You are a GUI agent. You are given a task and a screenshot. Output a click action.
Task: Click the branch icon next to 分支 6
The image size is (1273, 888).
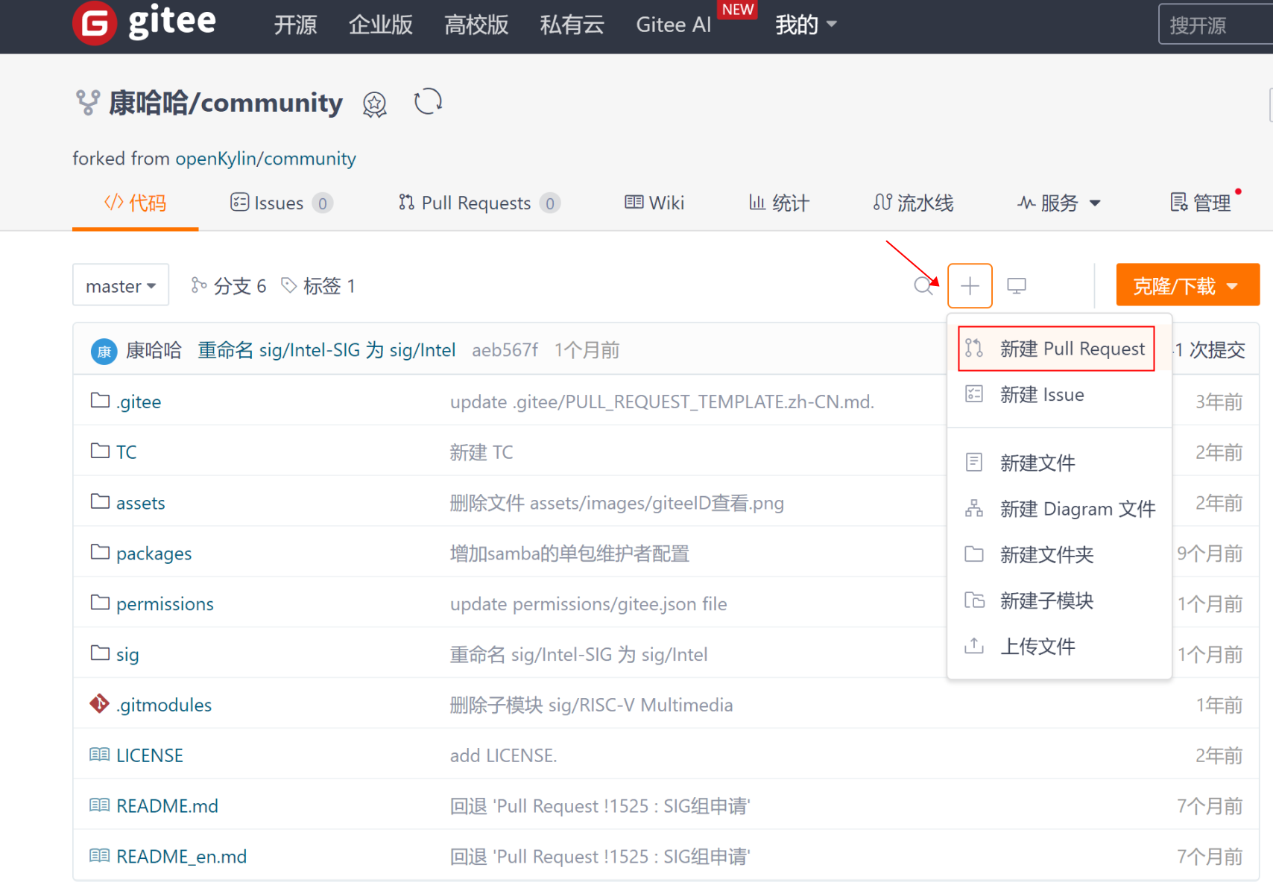198,285
